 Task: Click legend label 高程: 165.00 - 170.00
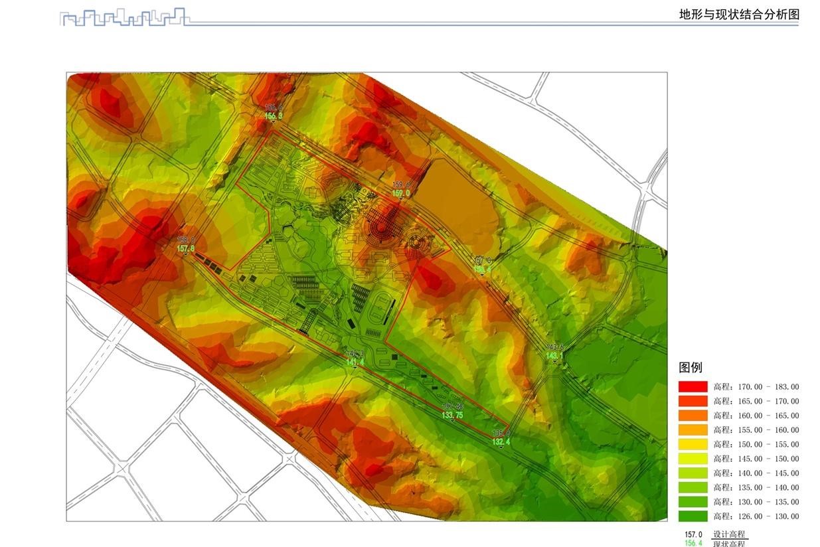pyautogui.click(x=756, y=401)
